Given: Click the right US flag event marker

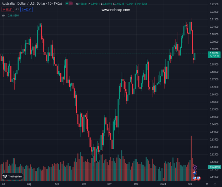Looking at the screenshot, I should point(198,178).
